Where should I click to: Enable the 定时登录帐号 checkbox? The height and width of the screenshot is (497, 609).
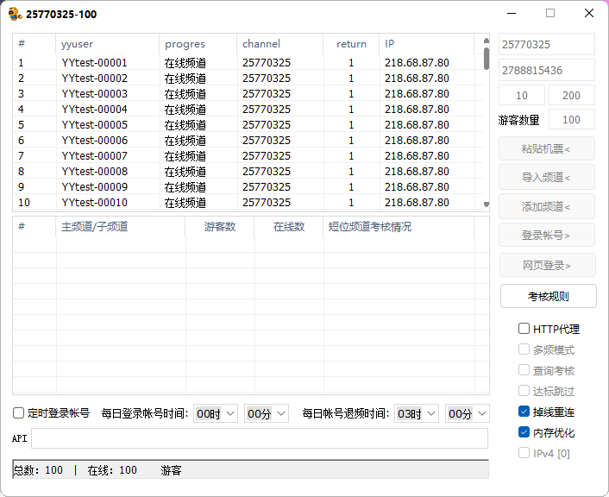coord(19,413)
